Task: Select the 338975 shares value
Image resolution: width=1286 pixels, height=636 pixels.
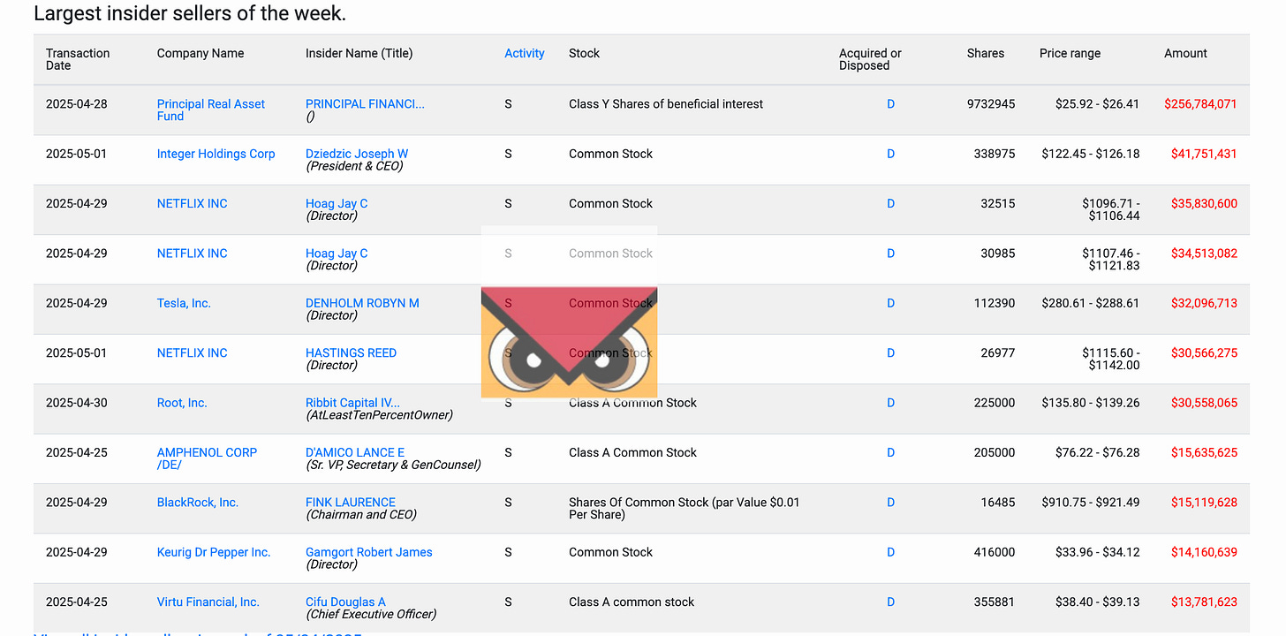Action: click(995, 154)
